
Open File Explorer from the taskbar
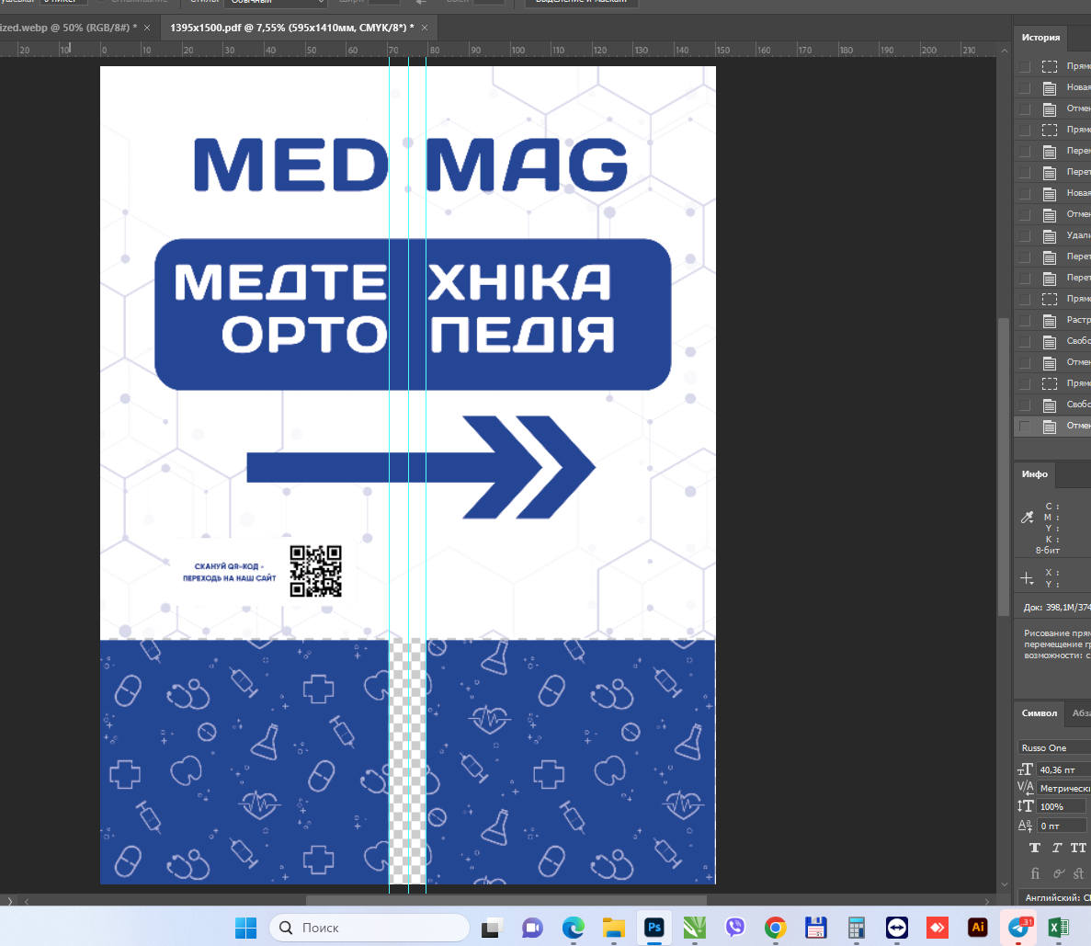[x=614, y=928]
